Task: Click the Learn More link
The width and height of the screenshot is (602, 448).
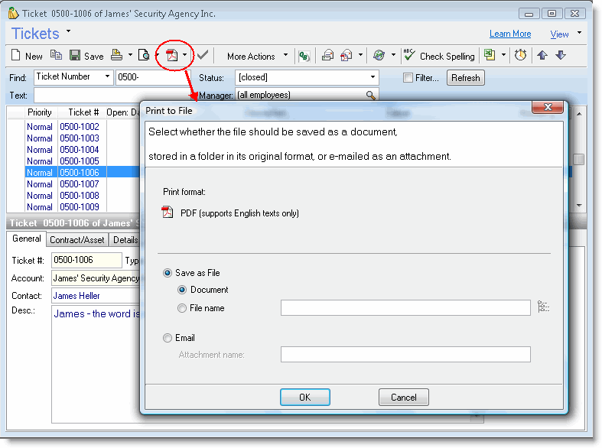Action: pyautogui.click(x=509, y=34)
